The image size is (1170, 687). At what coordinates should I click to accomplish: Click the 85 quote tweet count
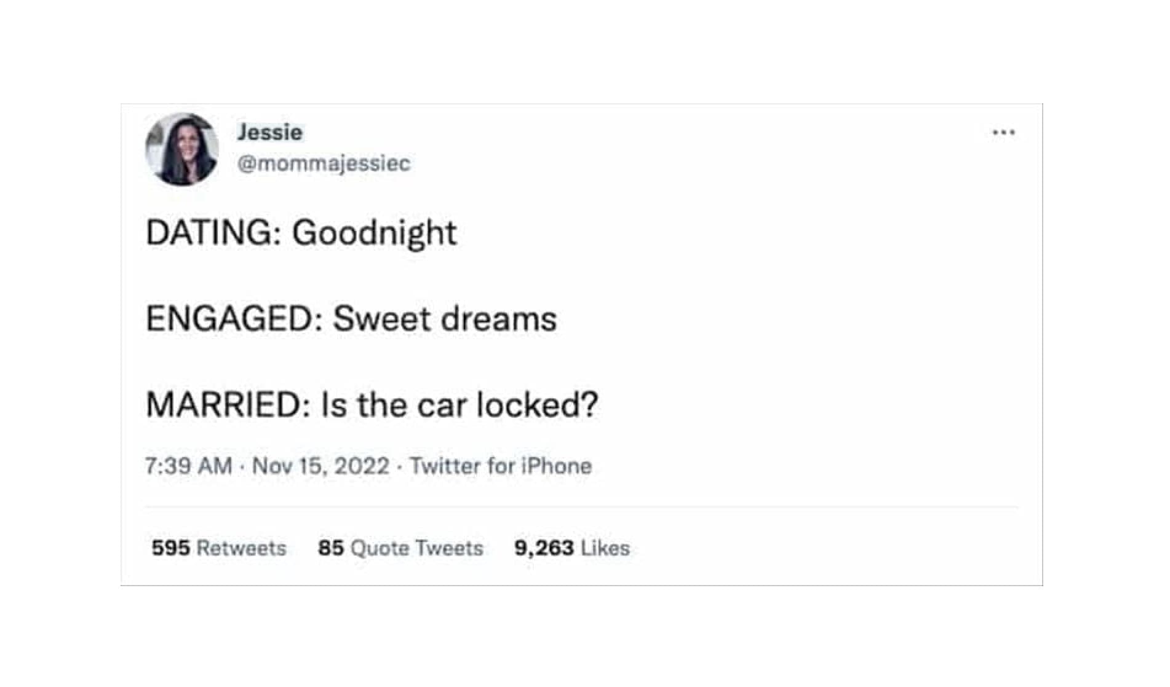click(x=330, y=548)
